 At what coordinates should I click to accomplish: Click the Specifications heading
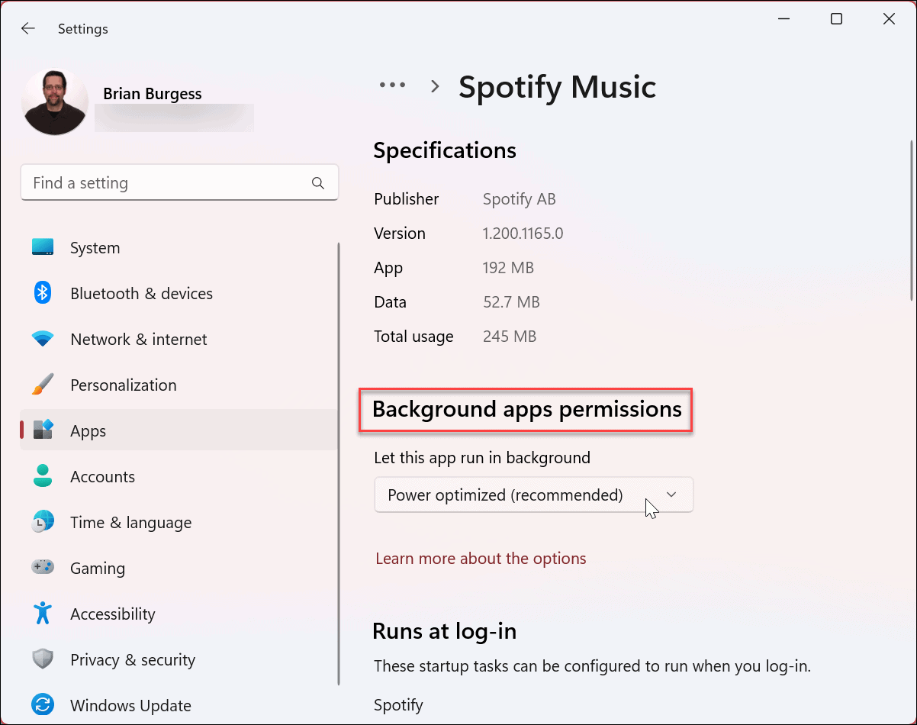point(445,150)
